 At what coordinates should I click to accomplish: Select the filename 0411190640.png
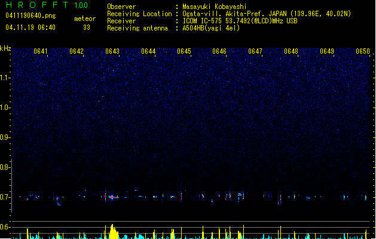30,16
